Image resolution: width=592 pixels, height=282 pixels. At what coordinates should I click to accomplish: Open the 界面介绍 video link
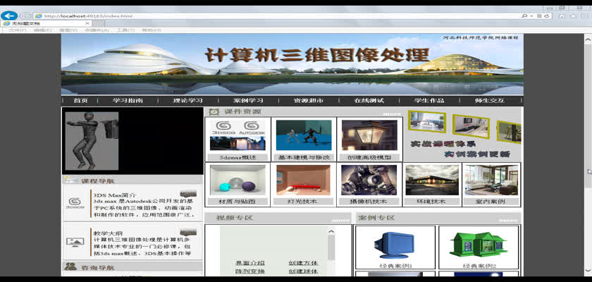250,263
